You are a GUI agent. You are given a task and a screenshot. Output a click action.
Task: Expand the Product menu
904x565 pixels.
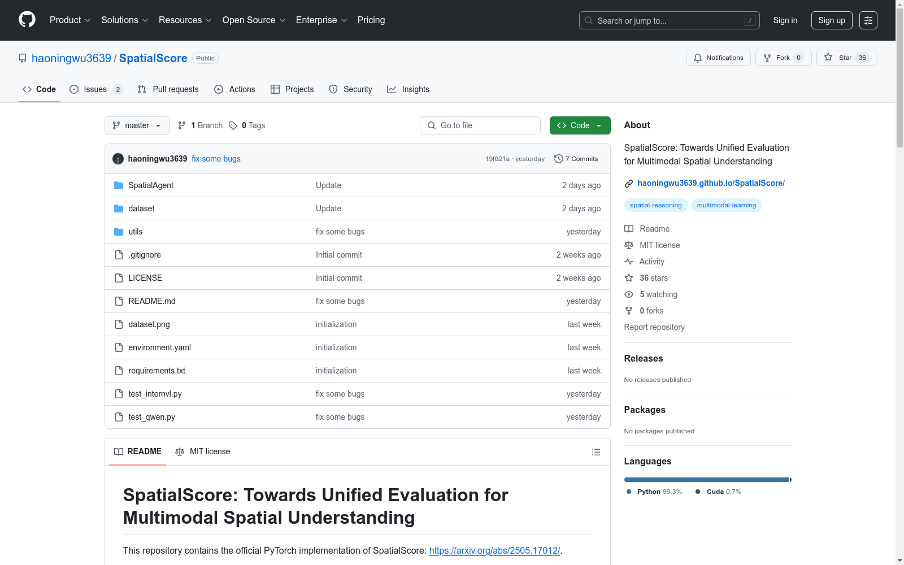(x=70, y=20)
